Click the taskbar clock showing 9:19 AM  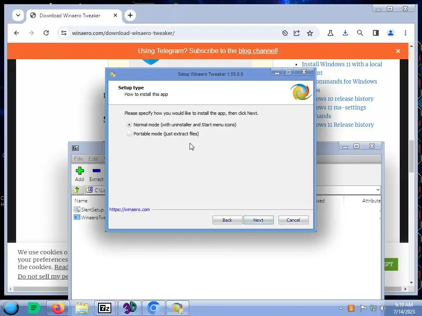tap(404, 308)
